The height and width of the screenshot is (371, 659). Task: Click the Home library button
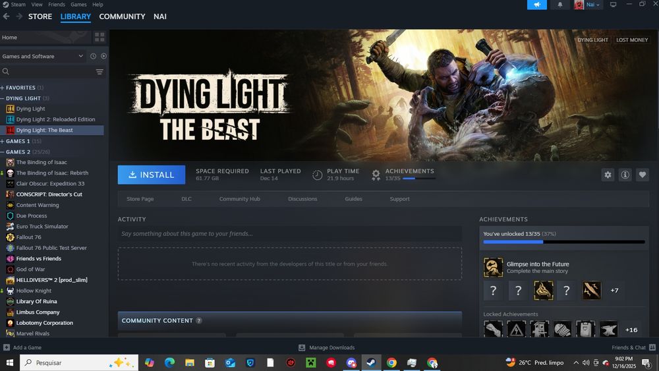[x=45, y=38]
